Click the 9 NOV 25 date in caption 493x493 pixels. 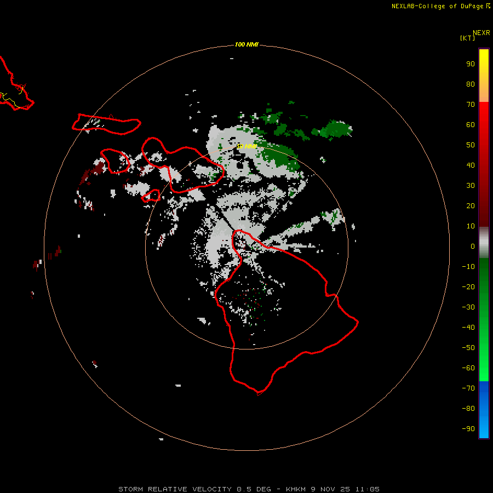(330, 489)
